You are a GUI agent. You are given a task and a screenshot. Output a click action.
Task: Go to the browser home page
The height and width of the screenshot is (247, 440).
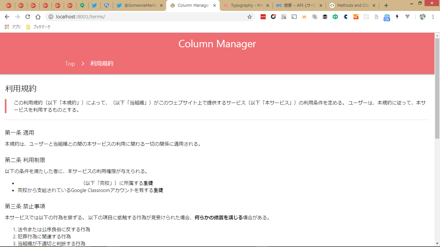38,17
